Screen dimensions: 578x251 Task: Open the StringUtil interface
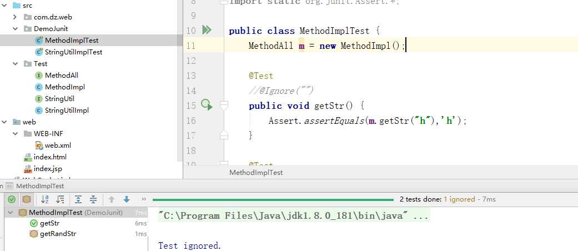coord(59,99)
